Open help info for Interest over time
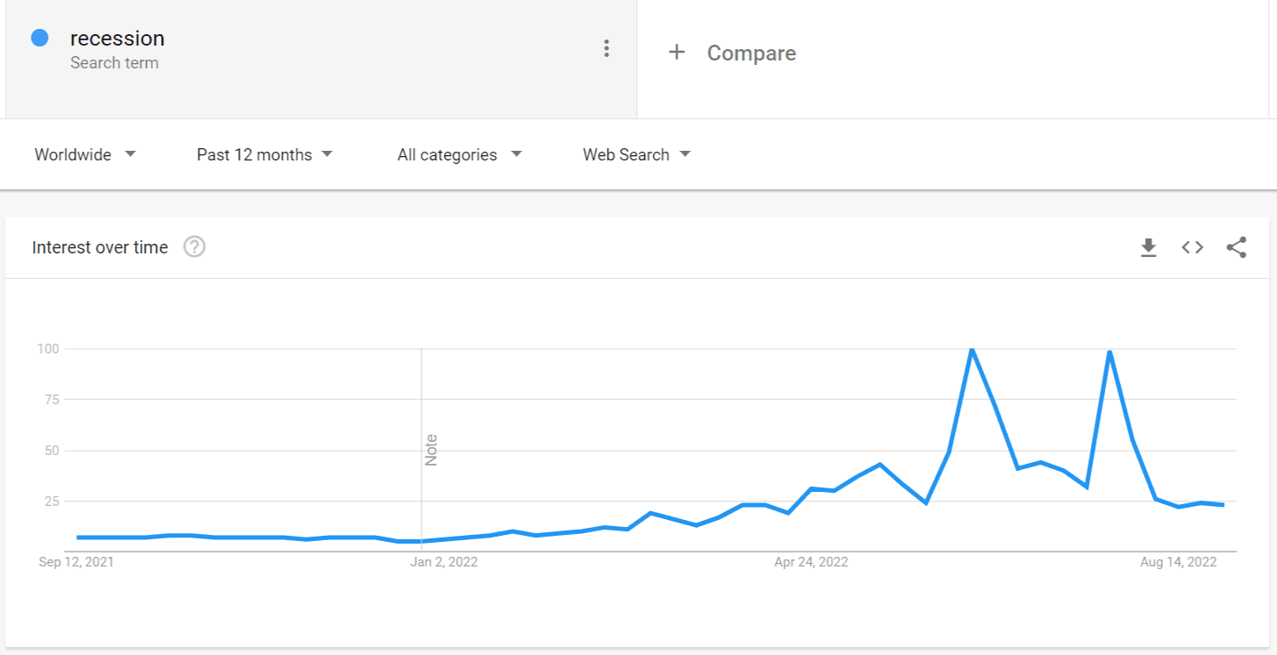Image resolution: width=1277 pixels, height=655 pixels. [x=193, y=247]
